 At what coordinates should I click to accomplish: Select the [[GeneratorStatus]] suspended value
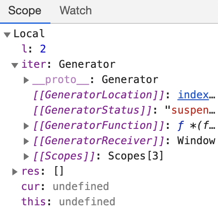[x=190, y=110]
